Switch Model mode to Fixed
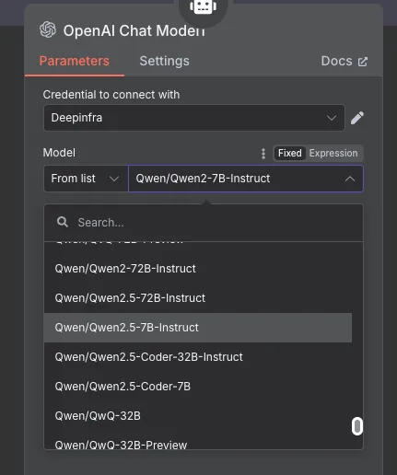397x475 pixels. (289, 153)
